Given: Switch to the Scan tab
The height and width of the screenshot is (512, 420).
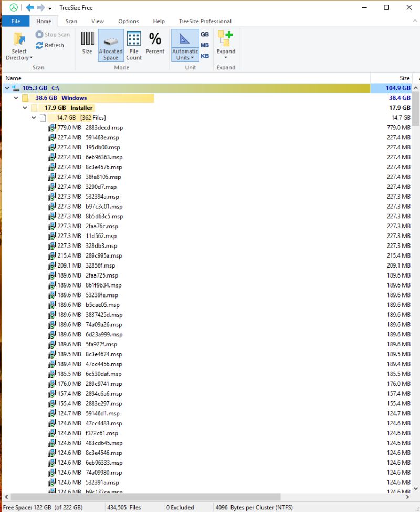Looking at the screenshot, I should (71, 21).
